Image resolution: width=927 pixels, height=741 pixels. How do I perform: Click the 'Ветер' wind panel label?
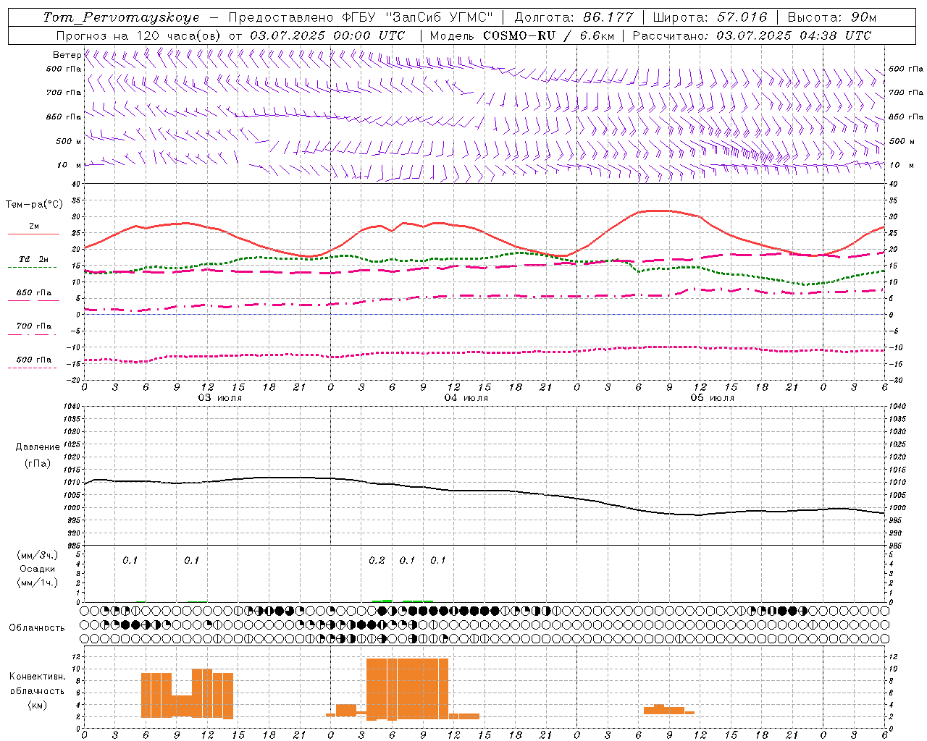pyautogui.click(x=67, y=55)
